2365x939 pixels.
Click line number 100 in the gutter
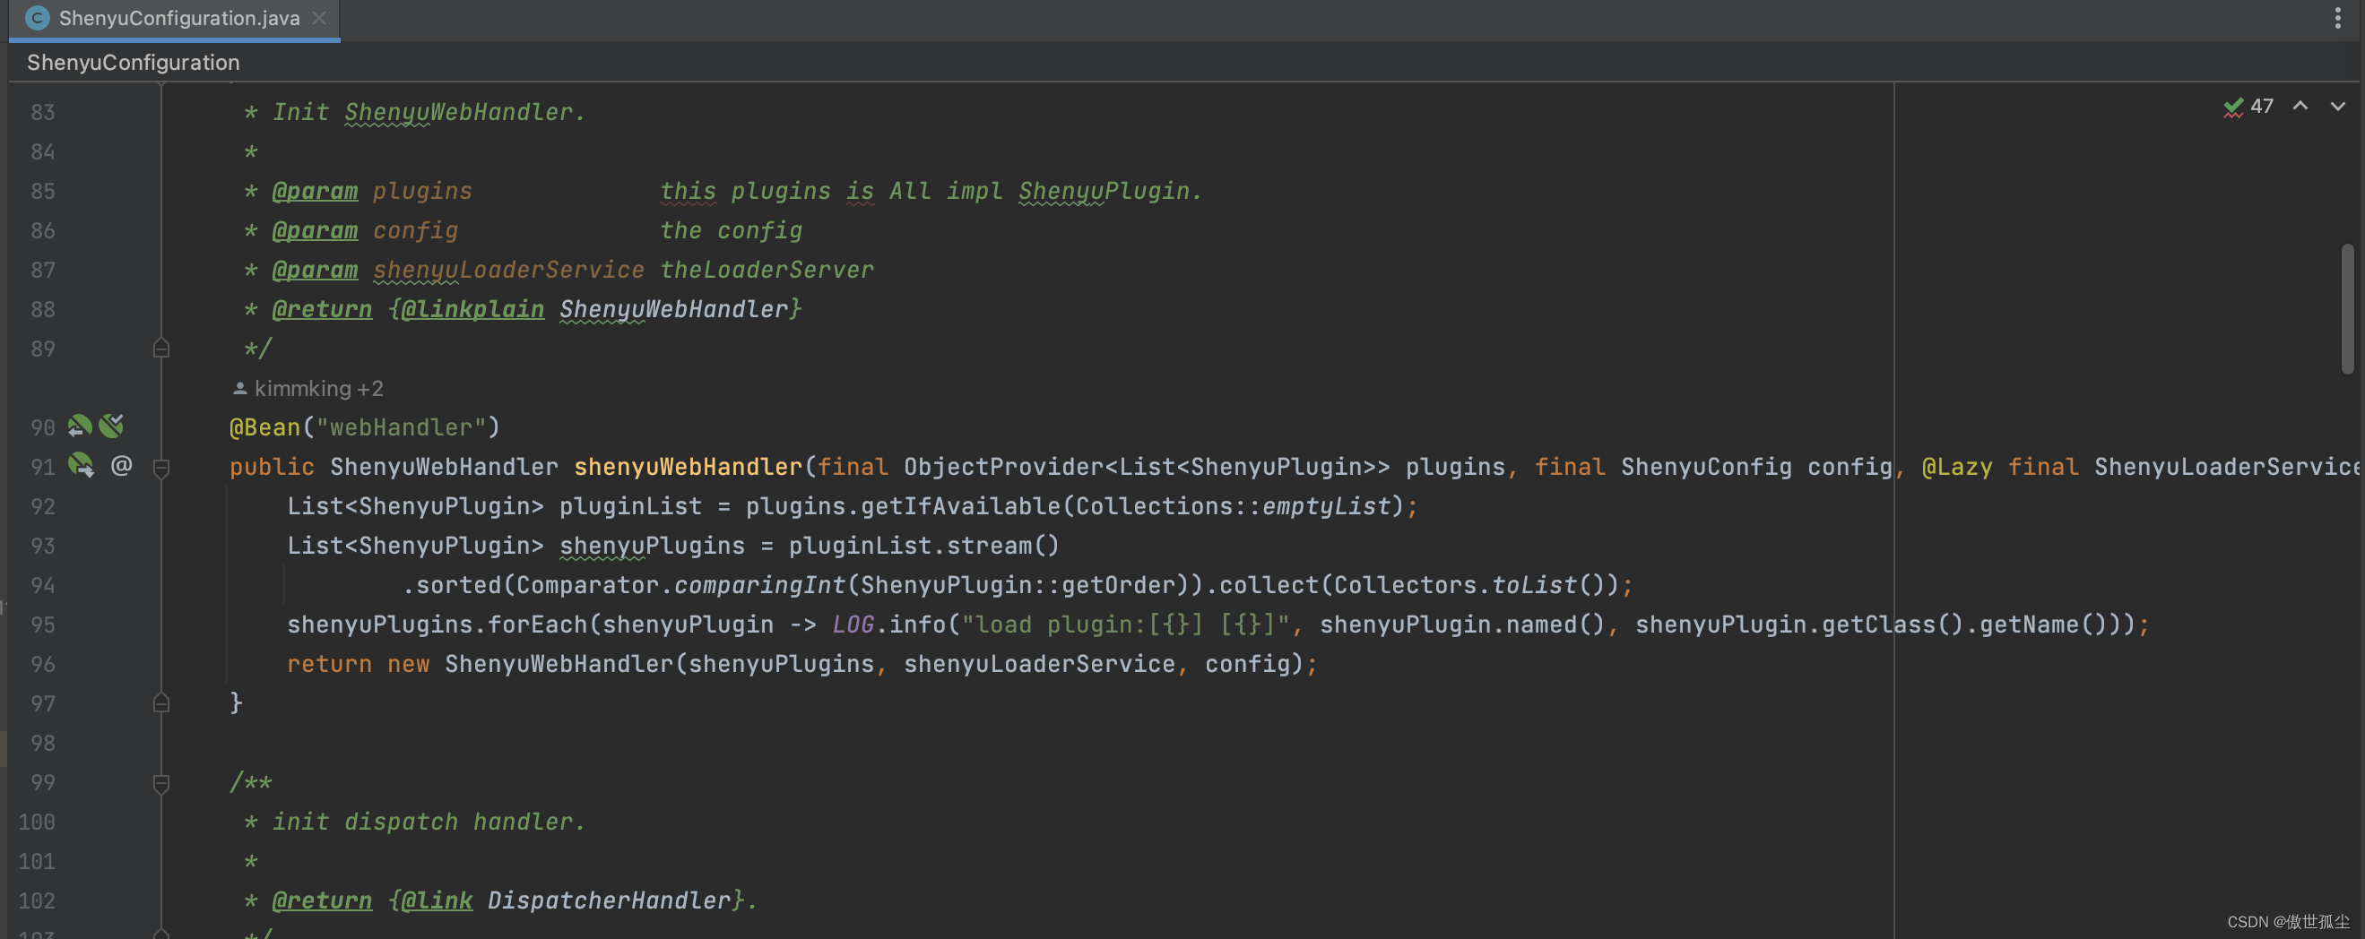37,823
